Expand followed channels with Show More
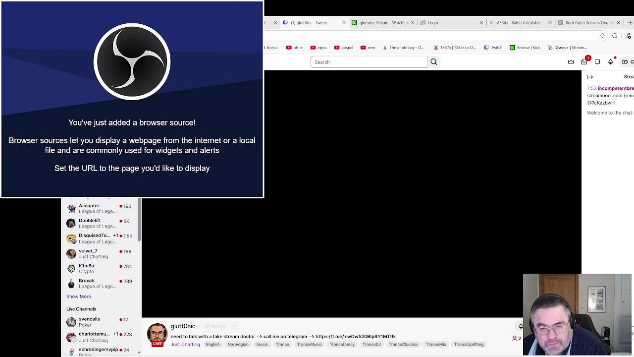This screenshot has height=357, width=634. coord(79,297)
